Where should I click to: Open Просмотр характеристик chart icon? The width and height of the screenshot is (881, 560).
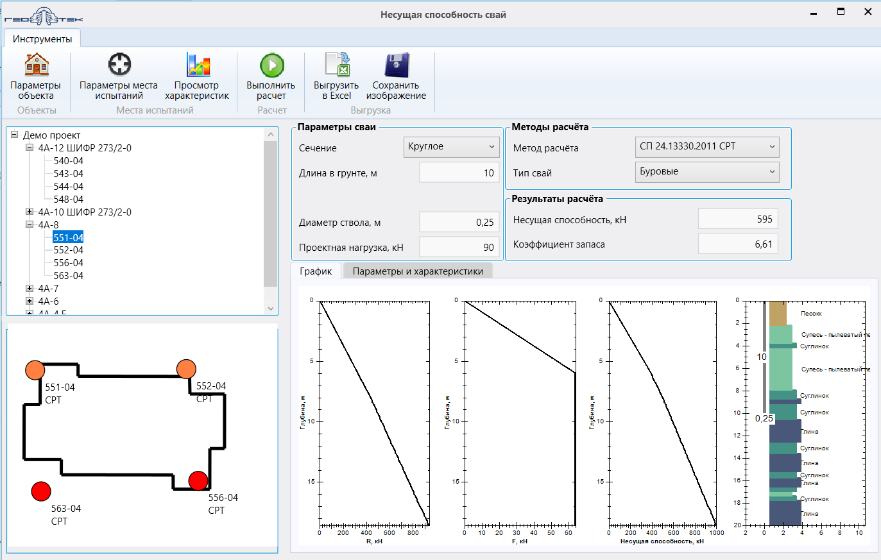198,65
